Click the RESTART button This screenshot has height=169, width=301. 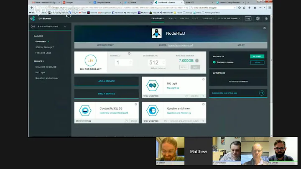(257, 56)
